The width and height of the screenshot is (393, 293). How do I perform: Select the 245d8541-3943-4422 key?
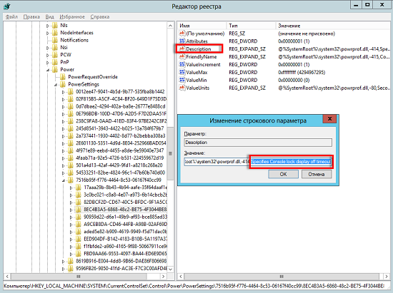pos(120,128)
